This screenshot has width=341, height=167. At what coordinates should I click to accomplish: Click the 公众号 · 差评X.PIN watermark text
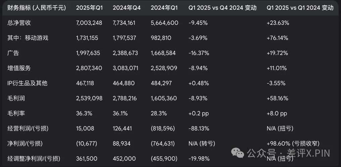(x=288, y=154)
